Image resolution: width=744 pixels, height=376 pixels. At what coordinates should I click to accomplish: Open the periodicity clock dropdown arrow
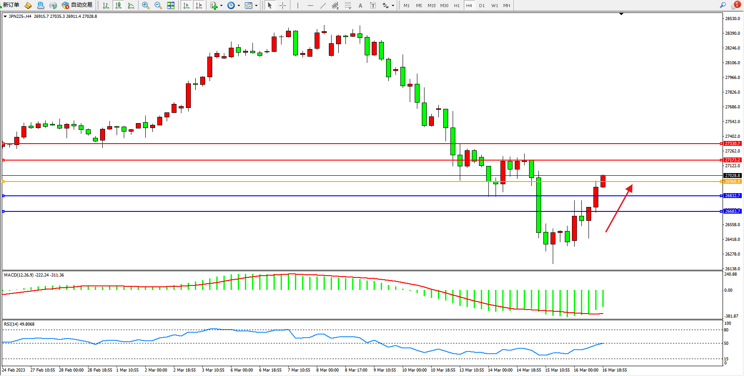(x=239, y=6)
